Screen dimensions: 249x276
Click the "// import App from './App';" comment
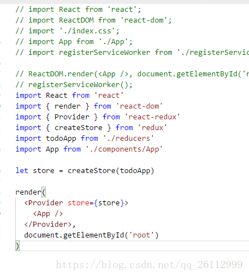click(74, 42)
